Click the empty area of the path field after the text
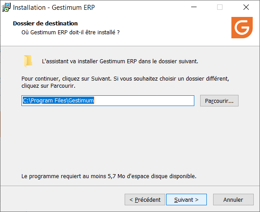Screen dimensions: 260x212 144,101
